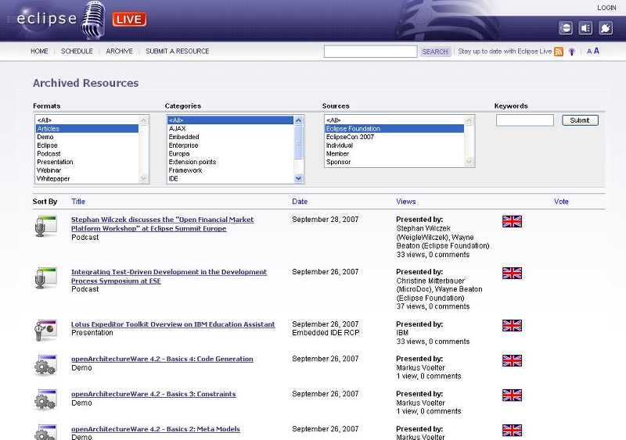The width and height of the screenshot is (626, 440).
Task: Open openArchitectureWare Basics 4 Code Generation
Action: (x=162, y=359)
